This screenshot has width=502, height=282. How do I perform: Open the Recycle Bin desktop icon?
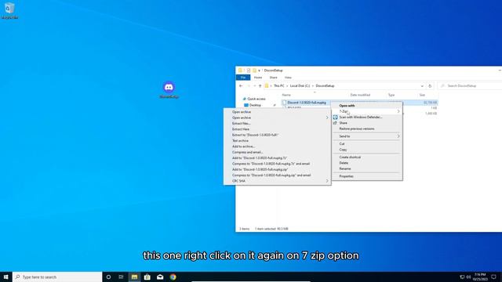tap(9, 10)
